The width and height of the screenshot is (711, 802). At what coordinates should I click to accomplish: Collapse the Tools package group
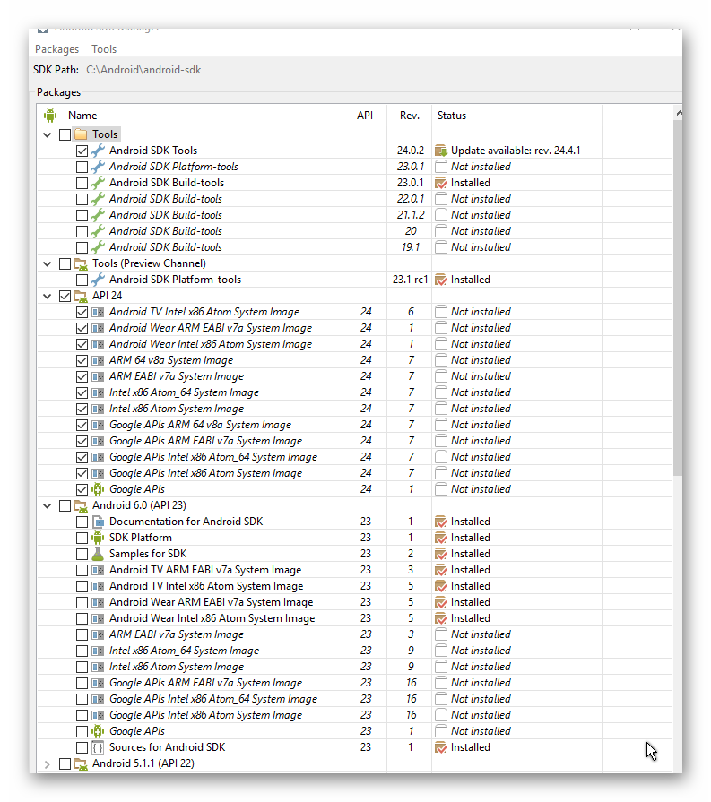[x=48, y=134]
